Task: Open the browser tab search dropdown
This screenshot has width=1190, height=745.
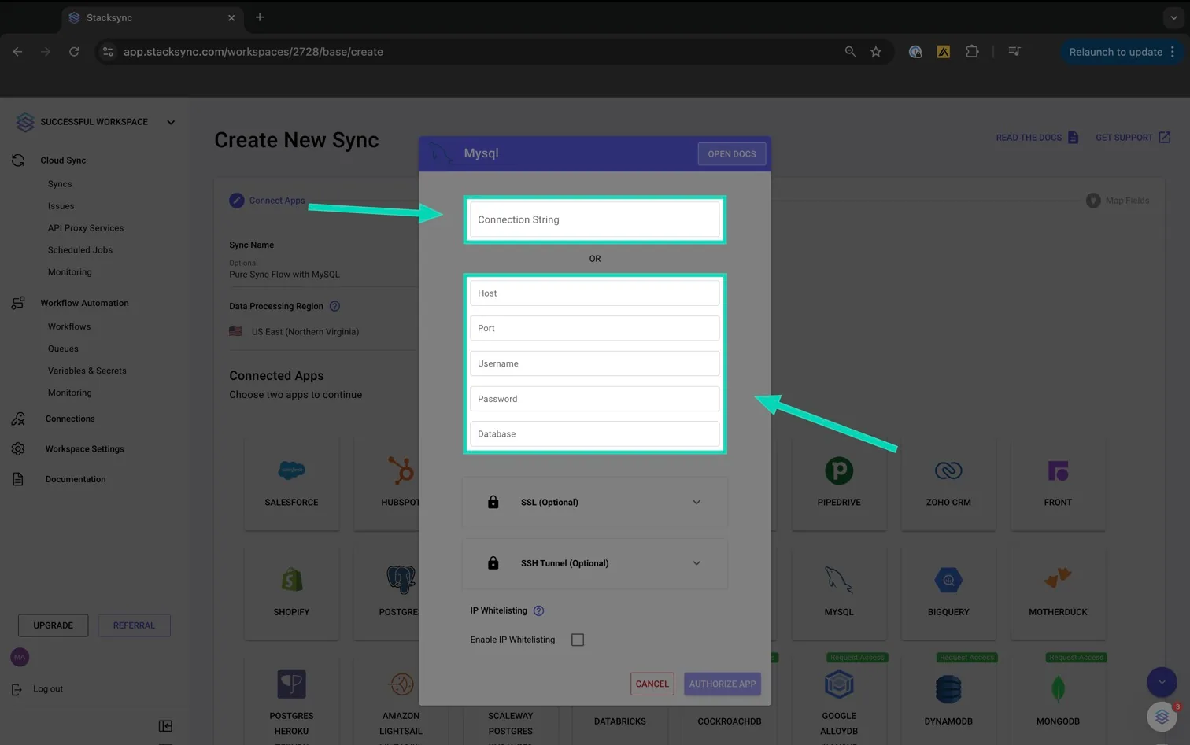Action: coord(1173,17)
